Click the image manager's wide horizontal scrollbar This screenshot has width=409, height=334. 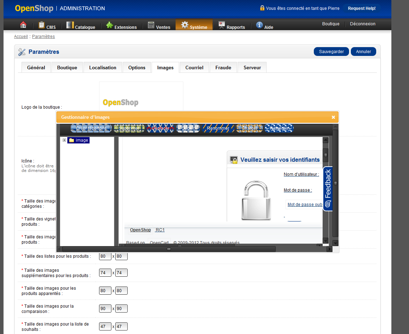point(169,249)
